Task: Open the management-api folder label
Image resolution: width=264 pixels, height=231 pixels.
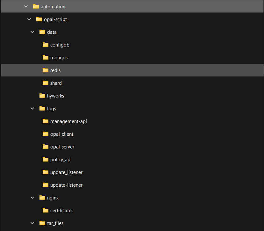Action: coord(68,121)
